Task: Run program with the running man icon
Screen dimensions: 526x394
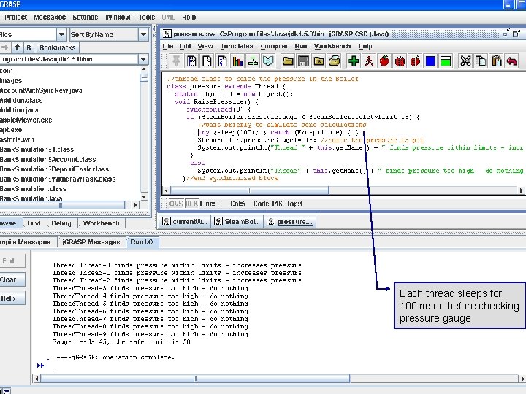Action: pos(370,61)
